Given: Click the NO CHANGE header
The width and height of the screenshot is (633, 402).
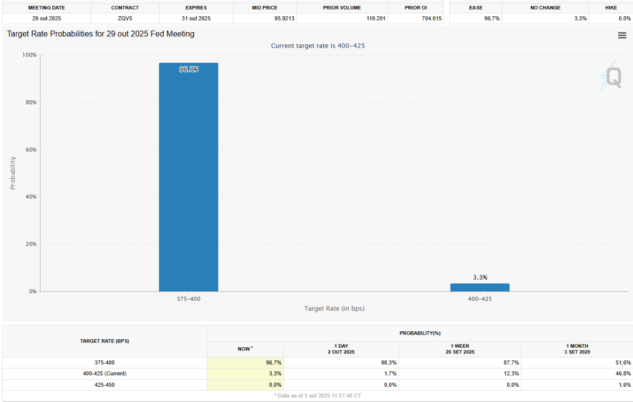Looking at the screenshot, I should click(x=545, y=8).
